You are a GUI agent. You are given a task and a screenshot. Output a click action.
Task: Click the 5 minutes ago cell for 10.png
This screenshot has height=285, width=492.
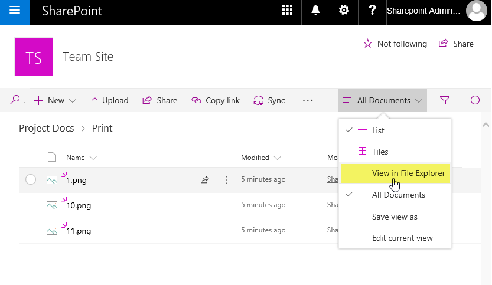pos(263,205)
